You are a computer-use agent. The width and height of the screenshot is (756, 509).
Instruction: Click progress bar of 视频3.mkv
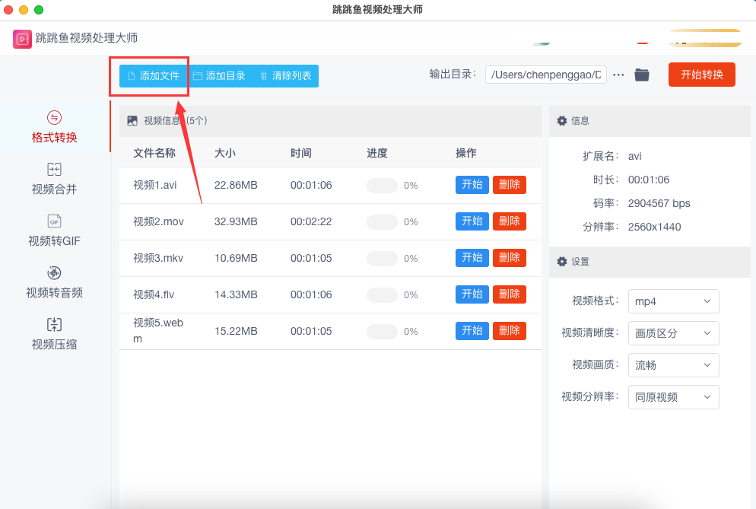pos(382,259)
